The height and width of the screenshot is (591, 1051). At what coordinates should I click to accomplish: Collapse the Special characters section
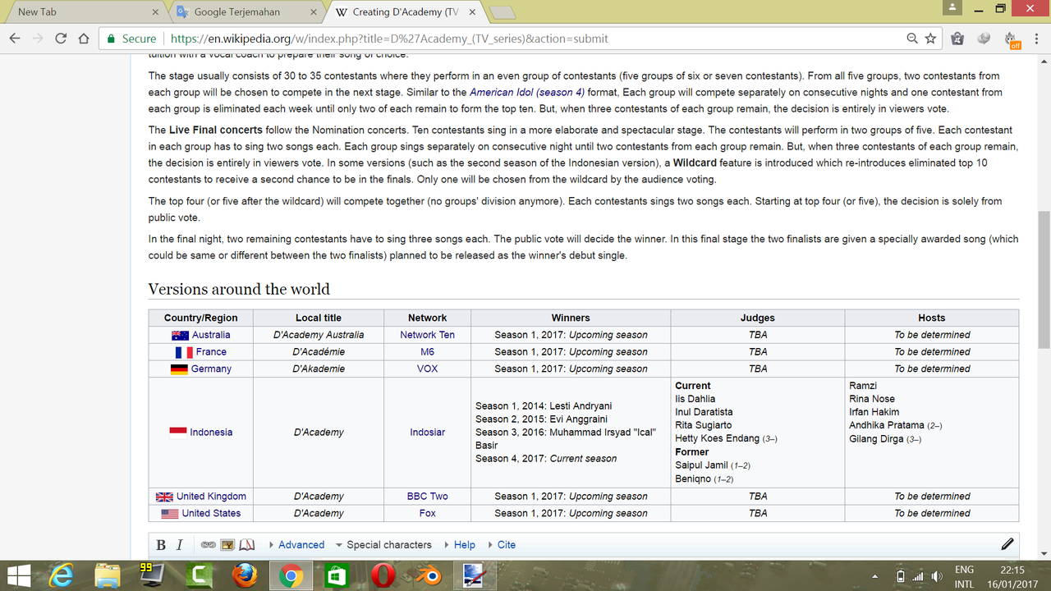coord(383,545)
